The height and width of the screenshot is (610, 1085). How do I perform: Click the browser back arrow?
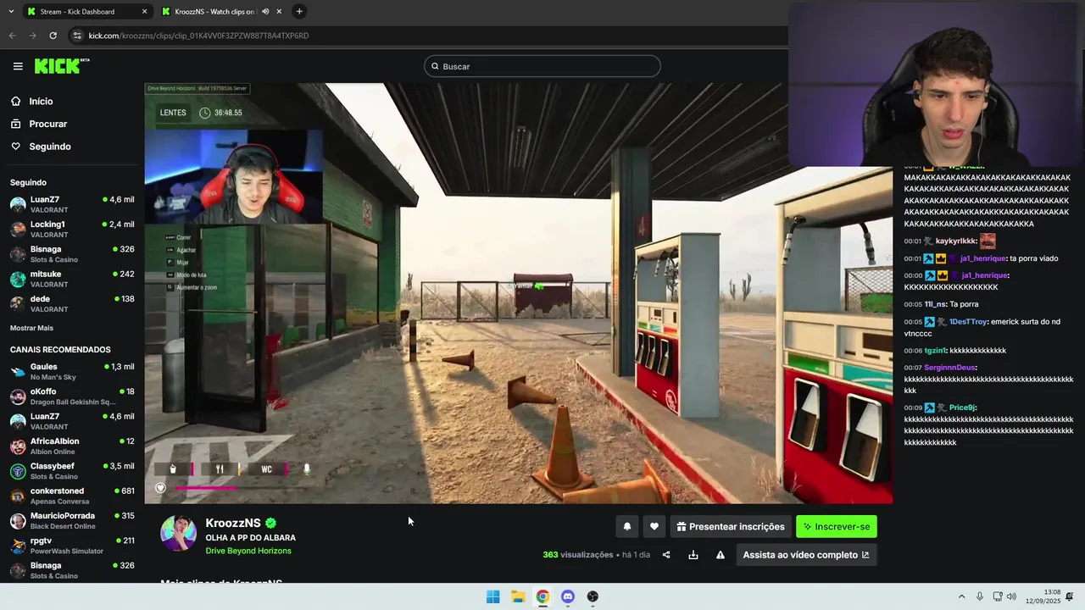(x=12, y=36)
